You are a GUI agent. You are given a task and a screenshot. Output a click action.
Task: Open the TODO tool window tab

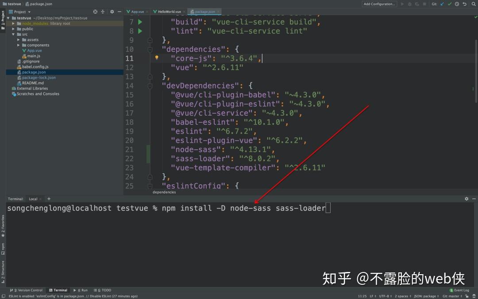[103, 290]
